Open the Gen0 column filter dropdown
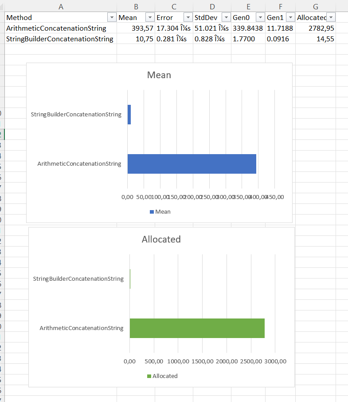 tap(259, 17)
